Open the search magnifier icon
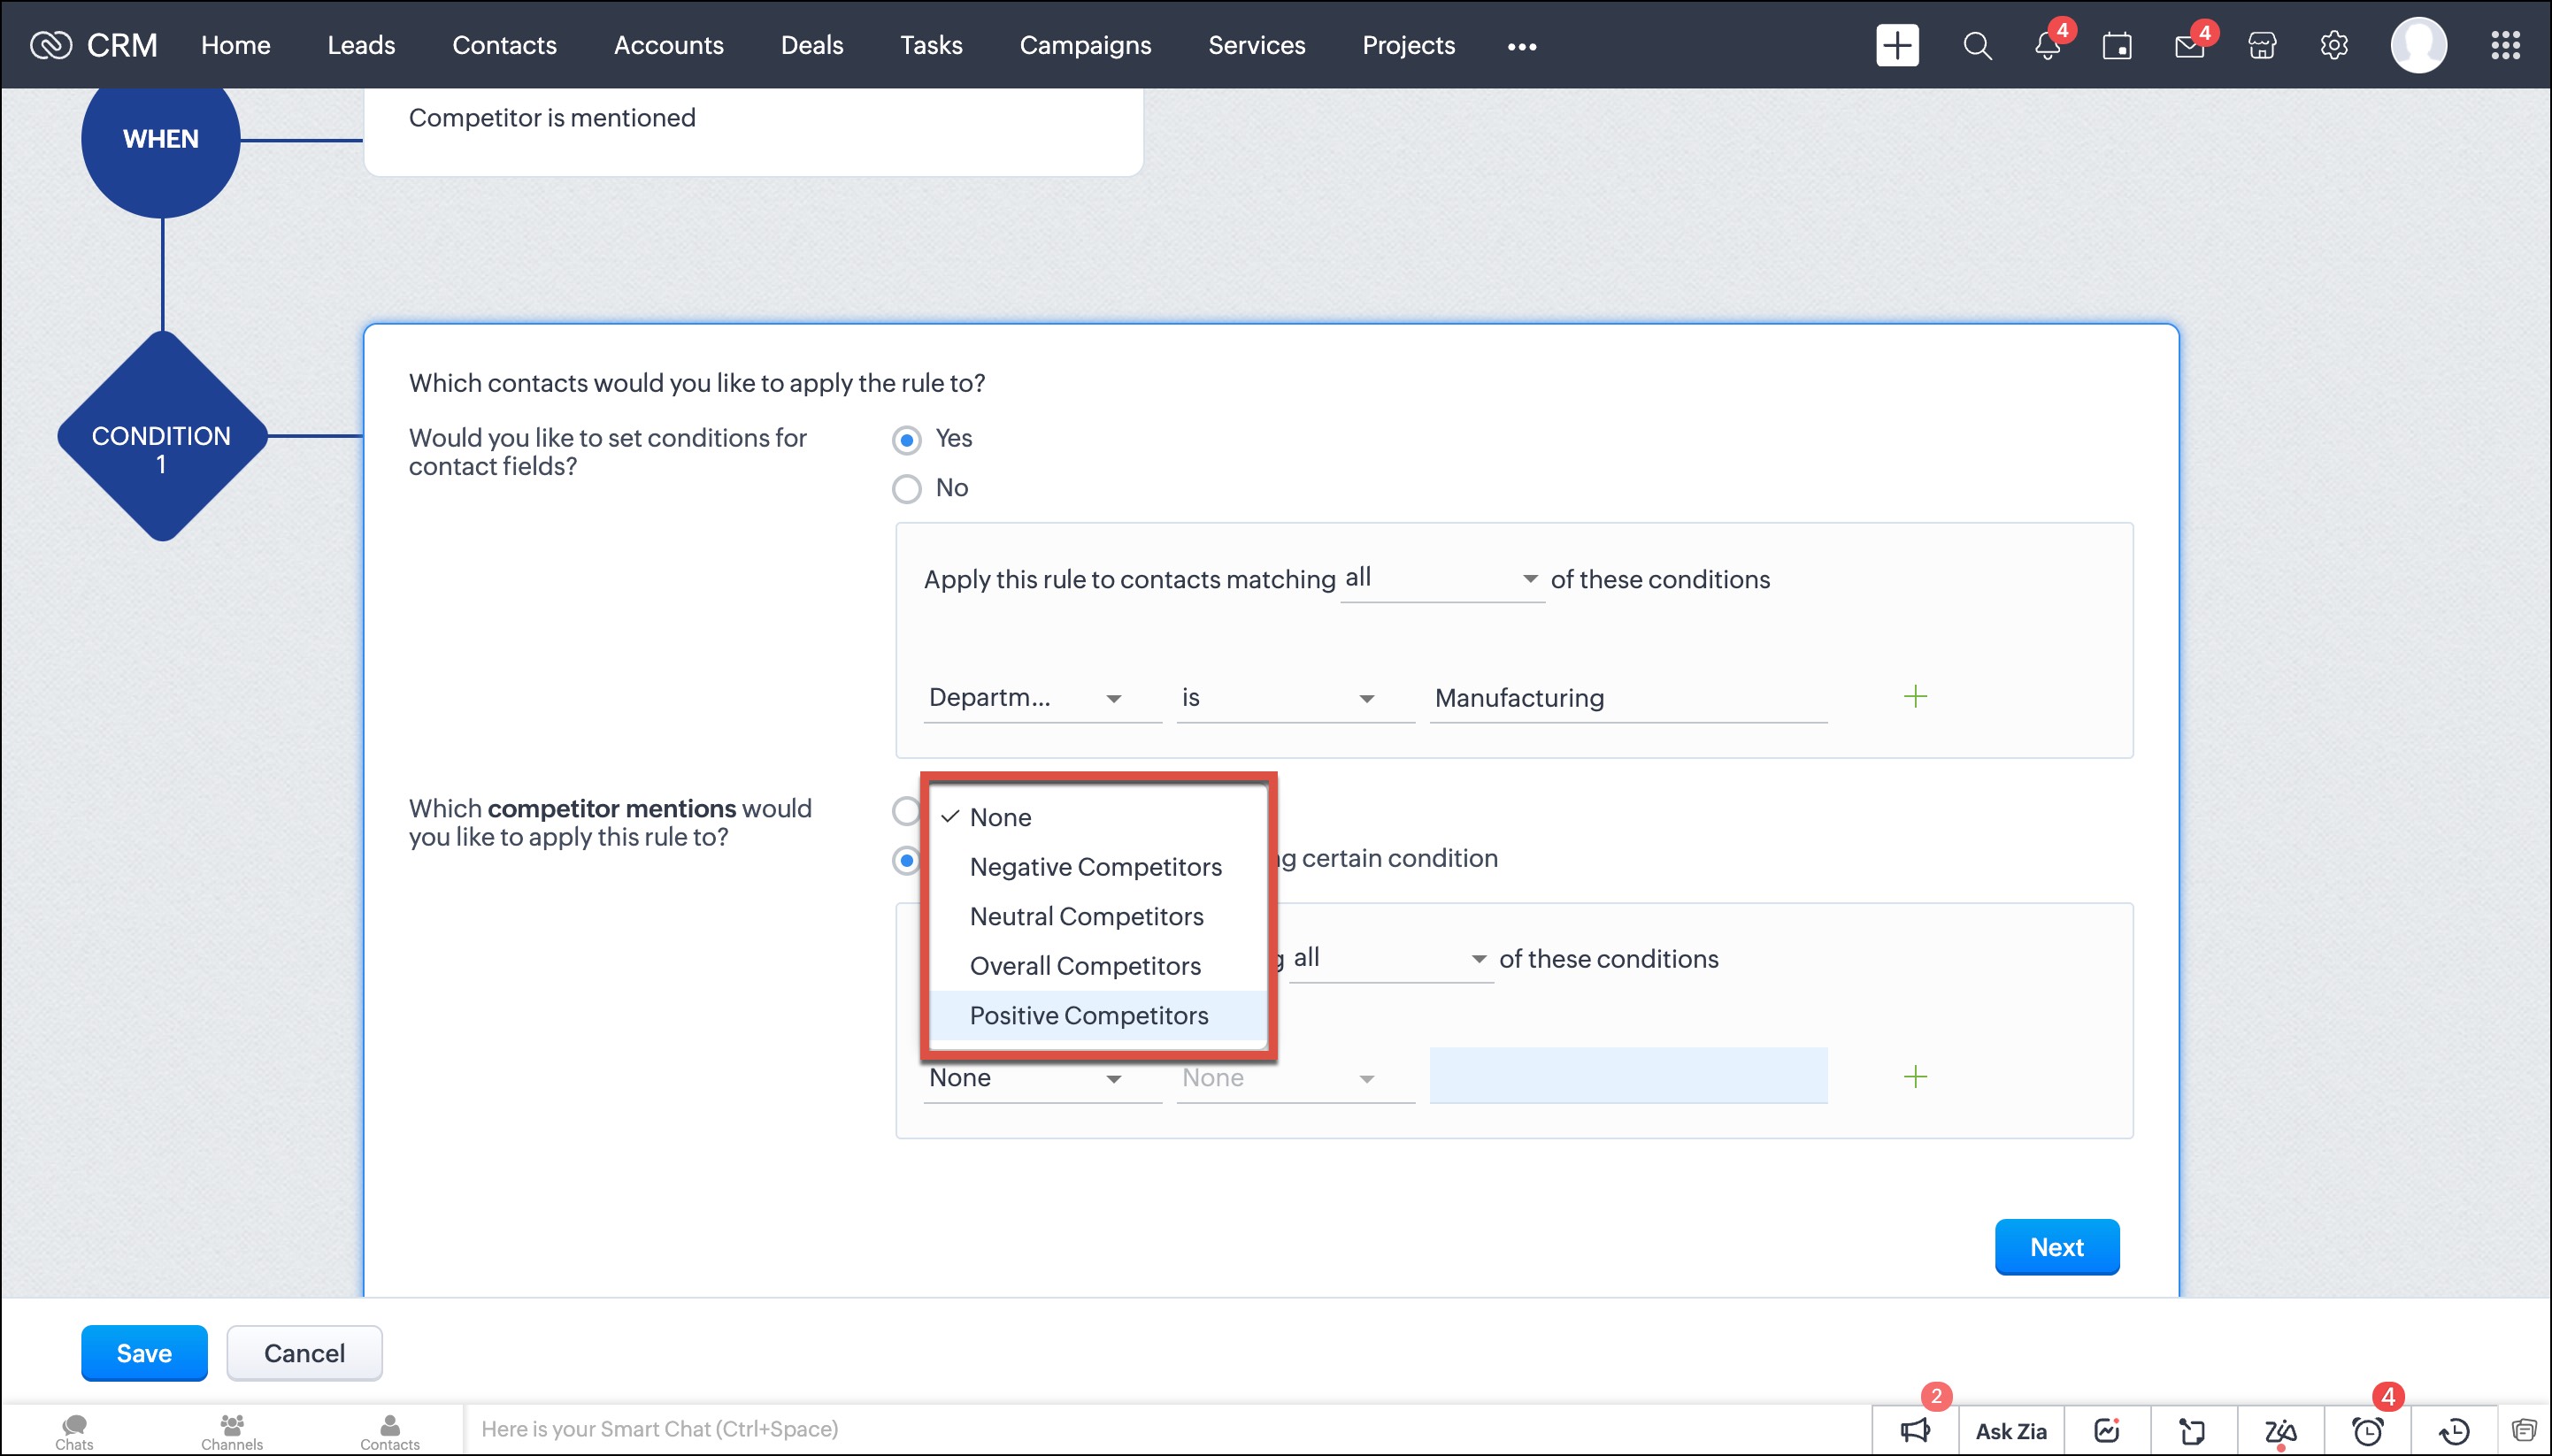The image size is (2552, 1456). [x=1977, y=45]
